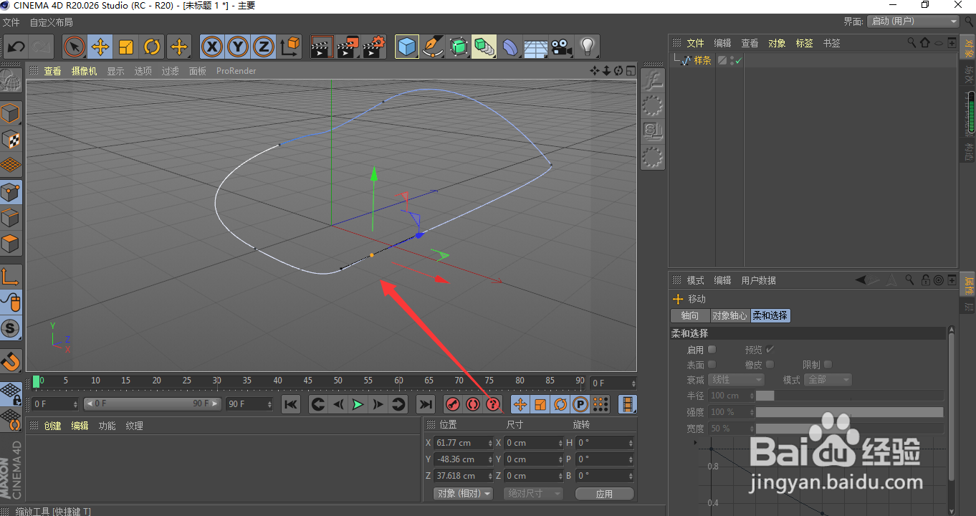Go to end of animation

click(x=426, y=404)
